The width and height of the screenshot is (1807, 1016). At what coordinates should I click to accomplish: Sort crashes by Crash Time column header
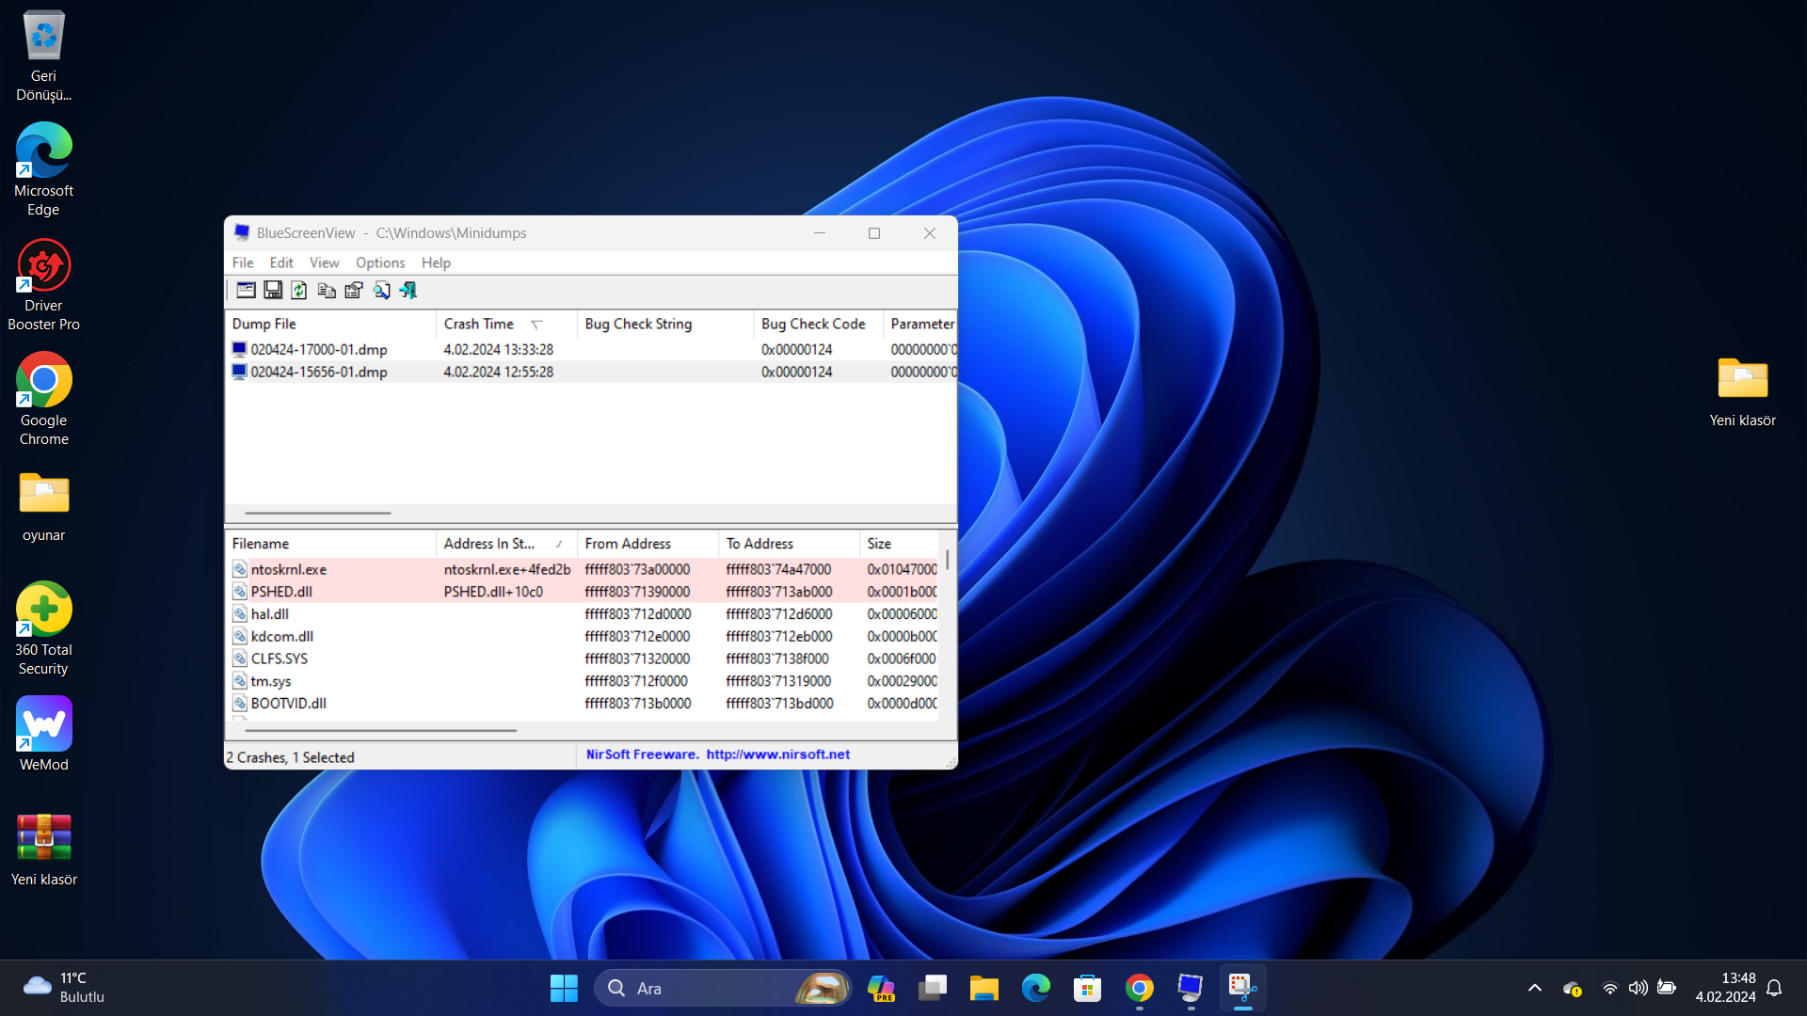480,324
